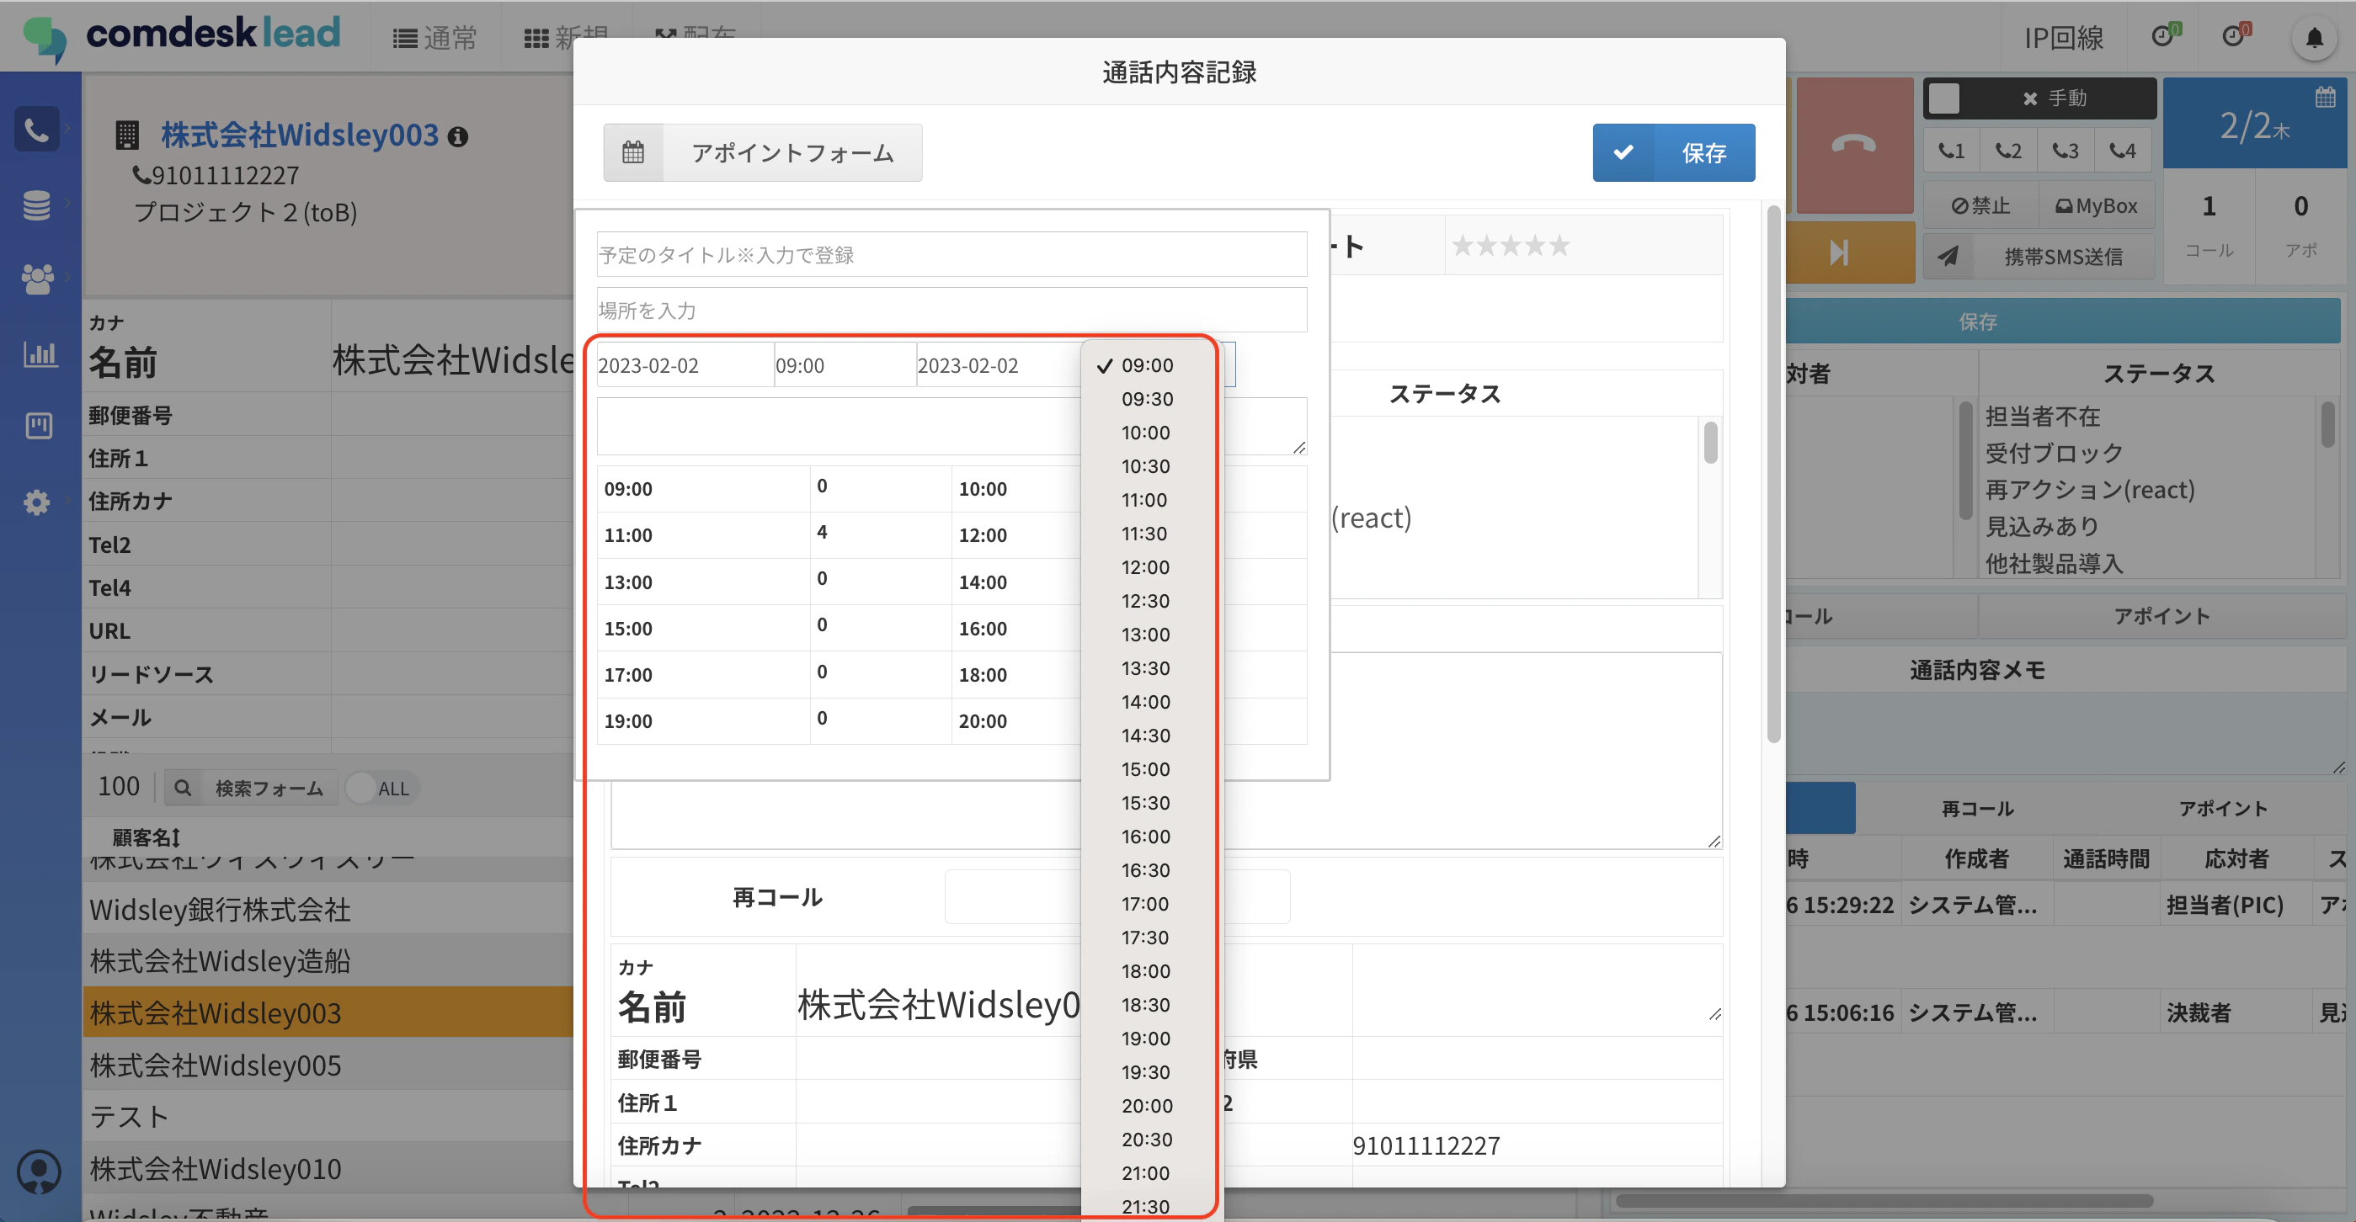Open the 株式会社Widsley003 company title link
Image resolution: width=2356 pixels, height=1222 pixels.
tap(300, 135)
